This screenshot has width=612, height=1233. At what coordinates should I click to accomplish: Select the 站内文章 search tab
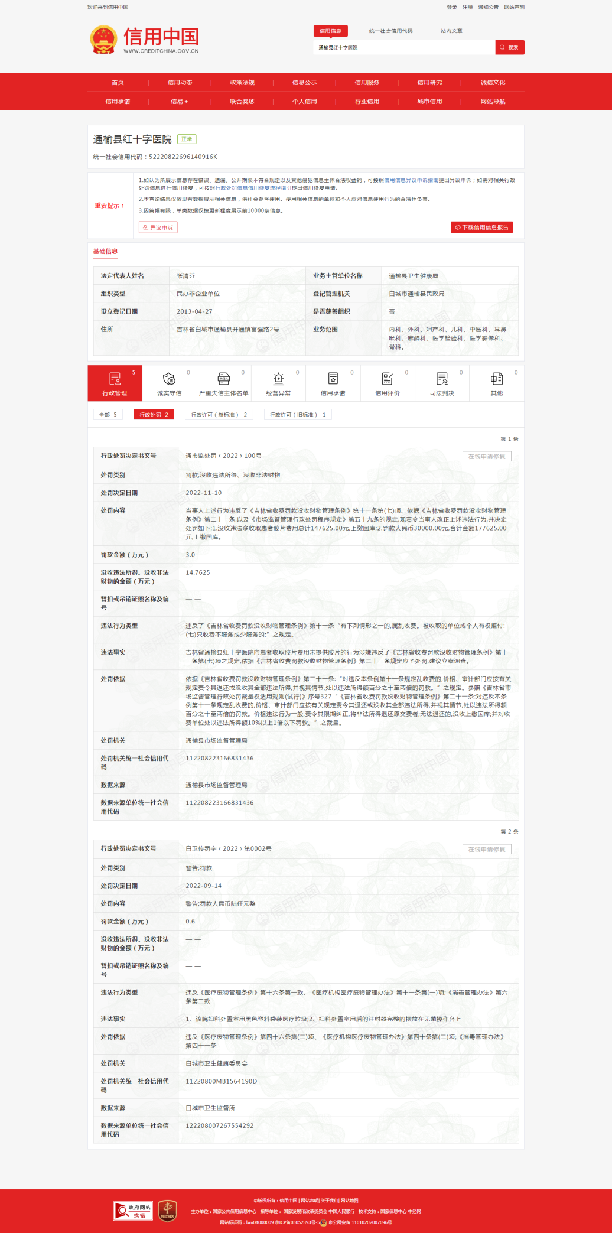451,31
